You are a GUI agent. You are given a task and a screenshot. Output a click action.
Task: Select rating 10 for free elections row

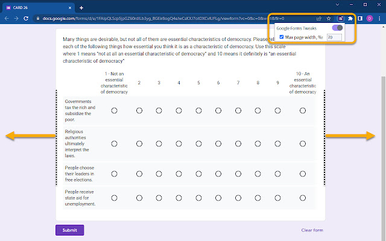pyautogui.click(x=303, y=174)
